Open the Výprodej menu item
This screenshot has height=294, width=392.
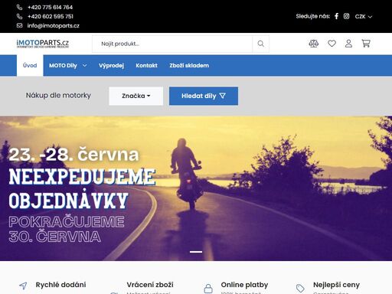click(x=111, y=66)
